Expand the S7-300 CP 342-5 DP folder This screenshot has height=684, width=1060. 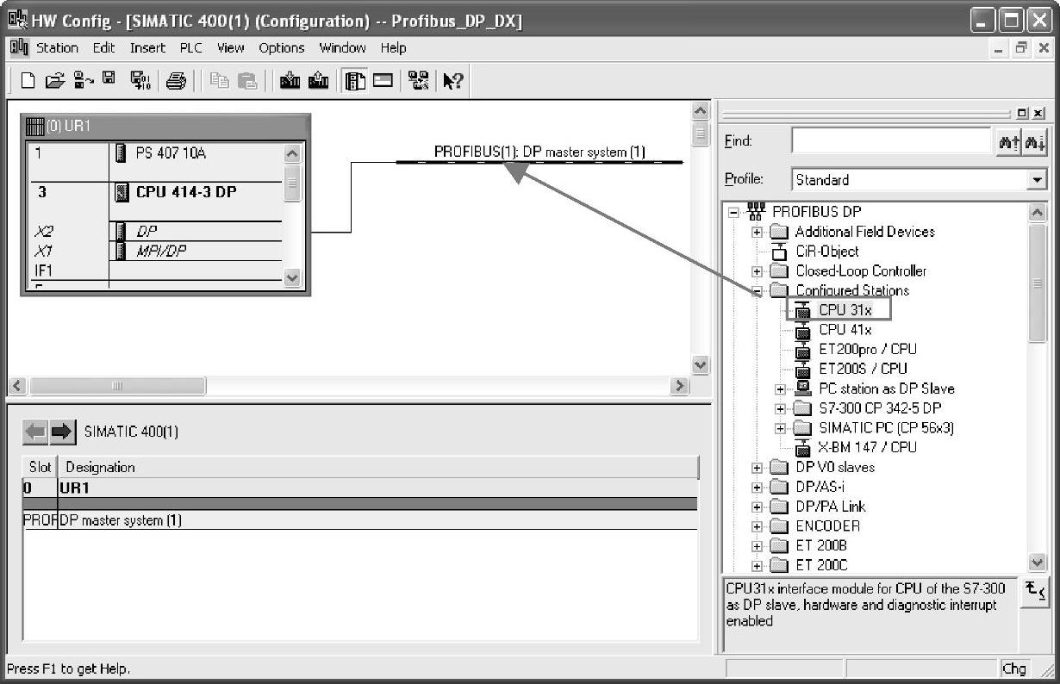780,408
